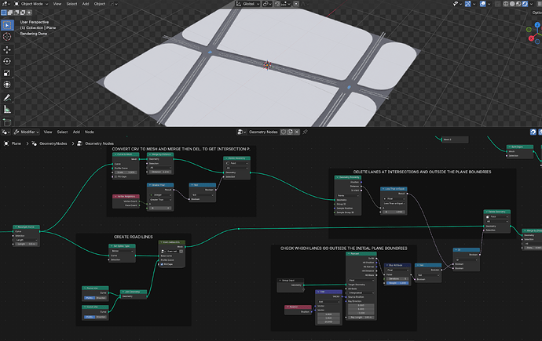Click the pin node tree icon
This screenshot has width=542, height=341.
click(305, 132)
